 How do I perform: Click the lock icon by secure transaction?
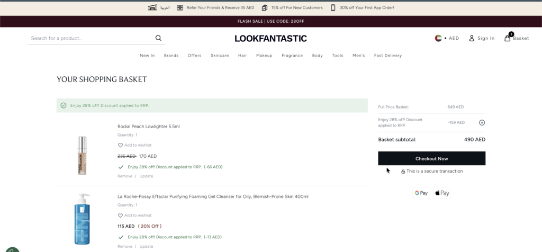[403, 172]
